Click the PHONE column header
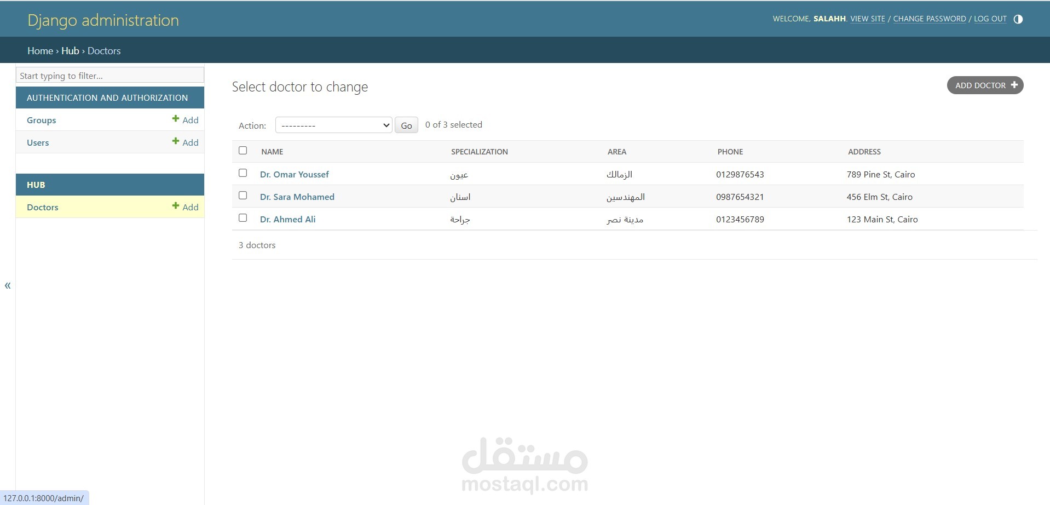1050x505 pixels. [730, 152]
